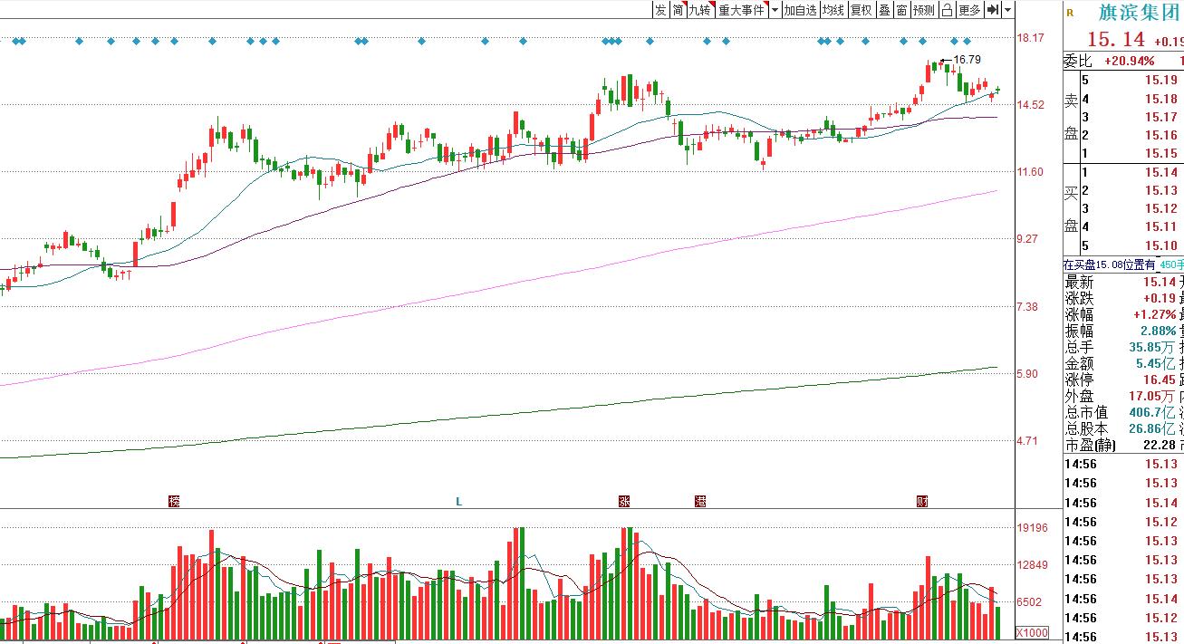1184x644 pixels.
Task: Click the blue L marker on chart
Action: pos(458,501)
